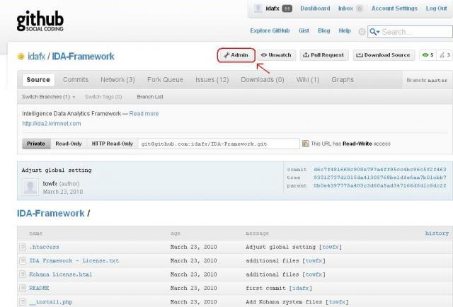Click the forks count icon
Screen dimensions: 453x307
click(442, 55)
